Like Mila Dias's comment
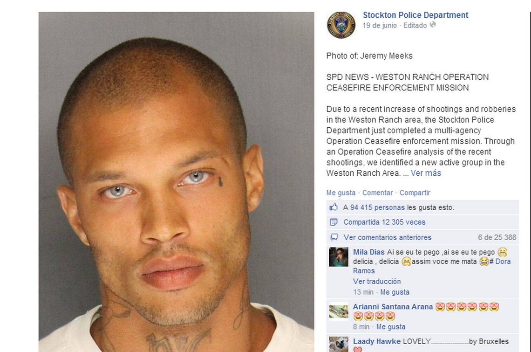 tap(395, 292)
